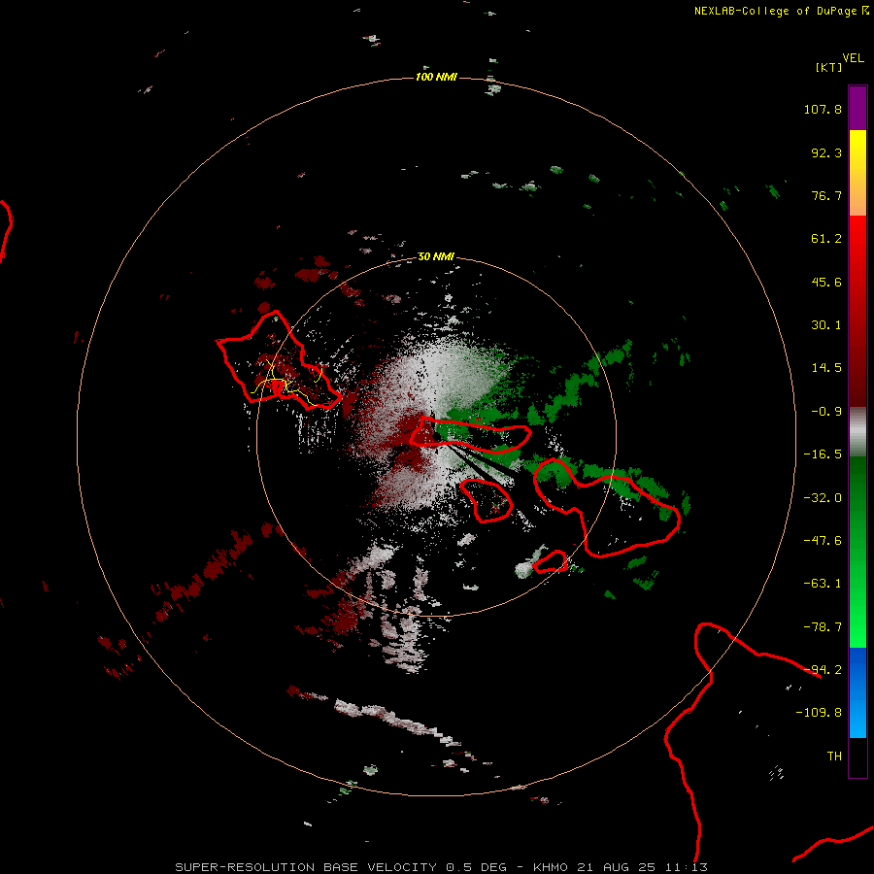Screen dimensions: 874x874
Task: Select the -78.7 velocity scale value
Action: click(823, 627)
